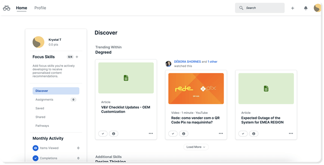Screen dimensions: 324x165
Task: Click the magnifier icon in search box
Action: [x=241, y=8]
